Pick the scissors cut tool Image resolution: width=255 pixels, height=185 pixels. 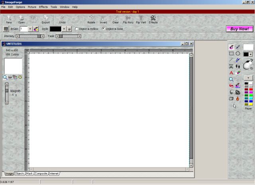[231, 66]
